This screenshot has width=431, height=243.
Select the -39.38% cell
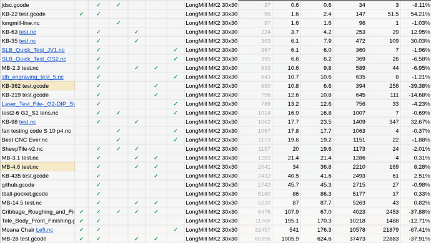tap(416, 86)
